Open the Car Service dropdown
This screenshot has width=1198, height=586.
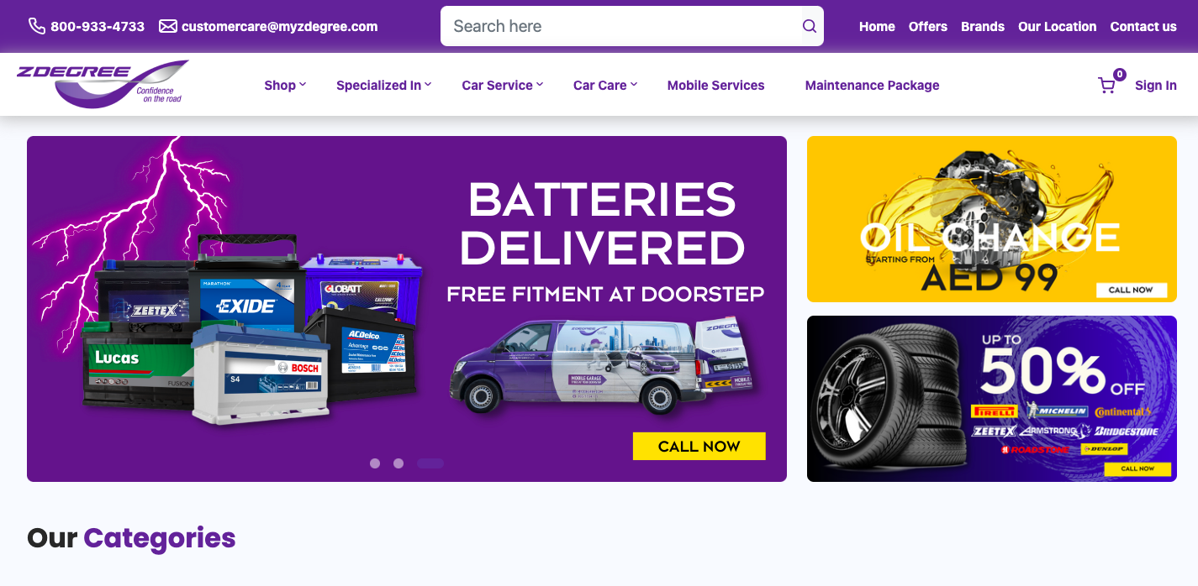coord(503,85)
